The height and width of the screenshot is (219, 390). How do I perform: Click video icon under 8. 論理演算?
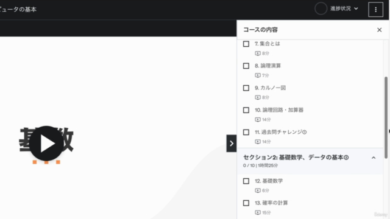[258, 75]
